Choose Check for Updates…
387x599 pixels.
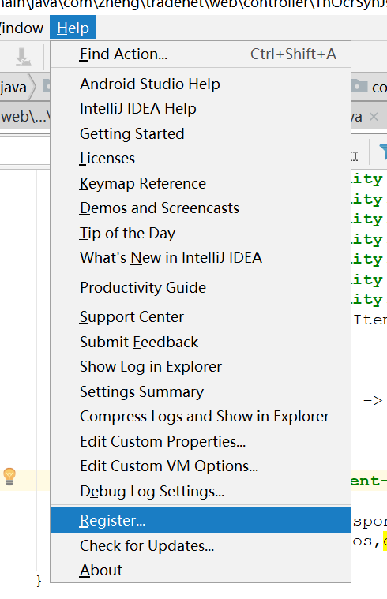tap(201, 545)
